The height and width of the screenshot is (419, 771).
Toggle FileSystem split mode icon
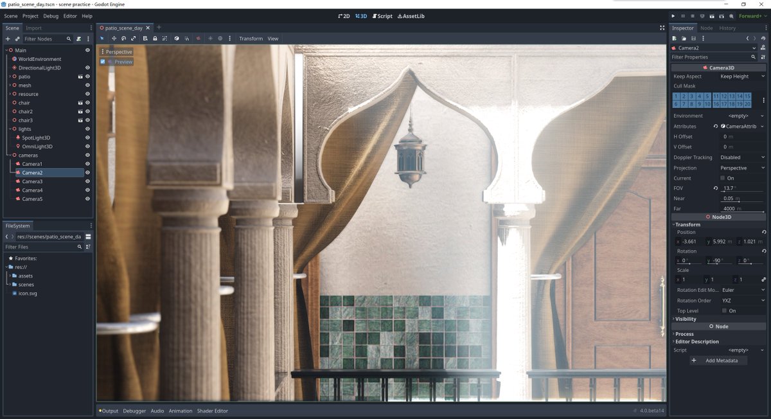point(88,236)
